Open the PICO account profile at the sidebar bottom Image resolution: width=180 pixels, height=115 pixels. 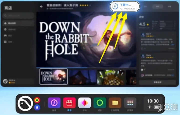tap(18, 81)
